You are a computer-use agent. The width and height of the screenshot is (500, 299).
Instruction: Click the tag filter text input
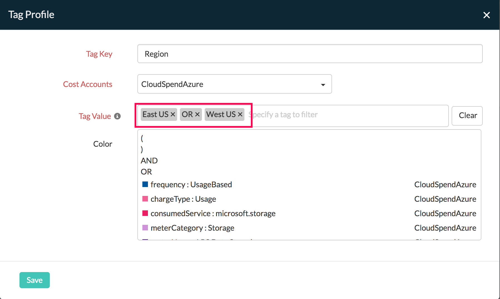(x=348, y=115)
